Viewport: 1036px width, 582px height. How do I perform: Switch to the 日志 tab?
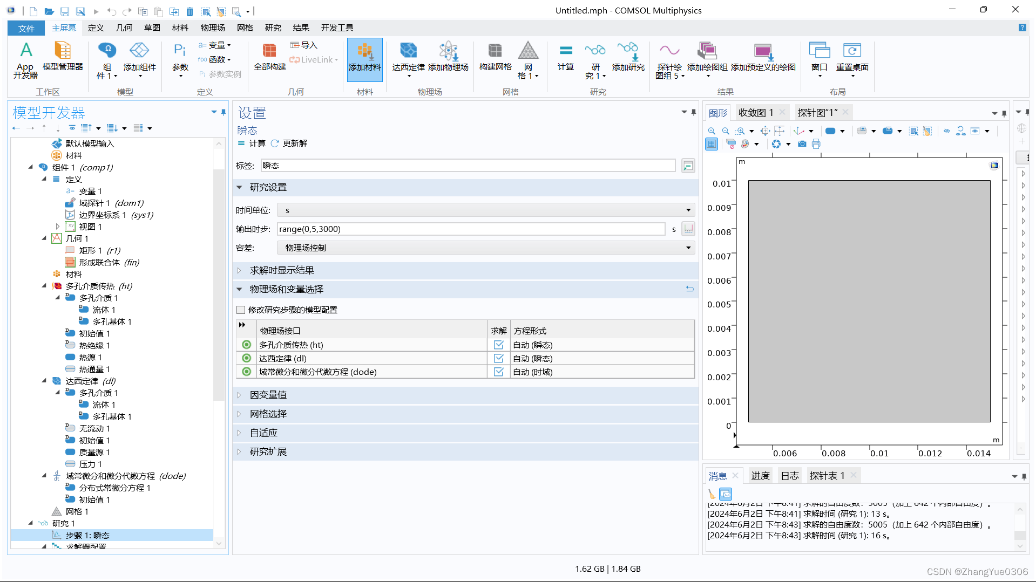coord(789,476)
